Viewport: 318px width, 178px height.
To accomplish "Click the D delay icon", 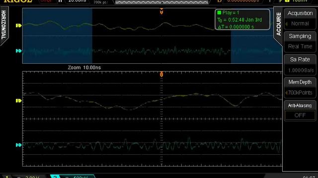I will pos(220,1).
